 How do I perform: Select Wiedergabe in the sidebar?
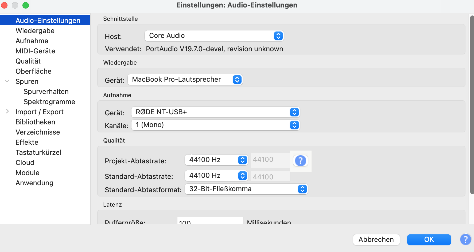[x=35, y=31]
